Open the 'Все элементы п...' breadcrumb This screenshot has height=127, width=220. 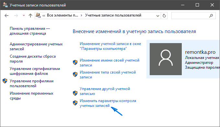click(x=63, y=15)
